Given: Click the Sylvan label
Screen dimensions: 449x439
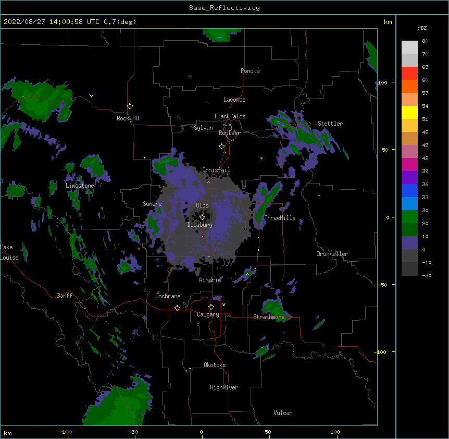Looking at the screenshot, I should (x=203, y=128).
